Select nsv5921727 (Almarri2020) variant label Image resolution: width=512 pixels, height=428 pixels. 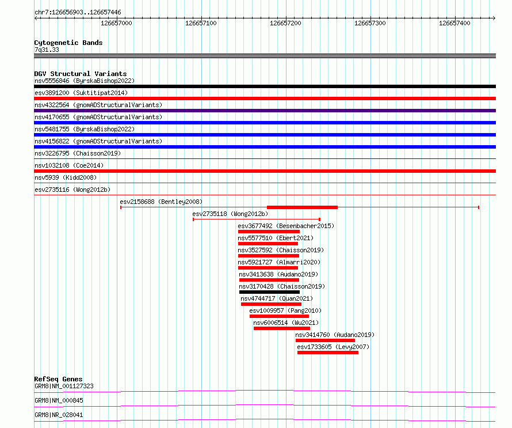[279, 262]
